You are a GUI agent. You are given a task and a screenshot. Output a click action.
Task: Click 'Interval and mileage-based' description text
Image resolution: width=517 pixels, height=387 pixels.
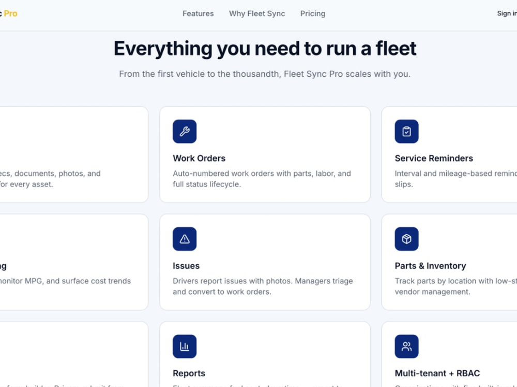tap(455, 179)
